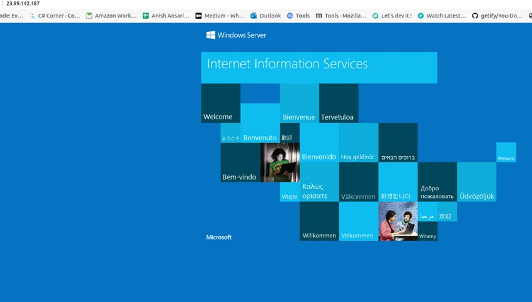Open the Medium bookmark

click(220, 16)
